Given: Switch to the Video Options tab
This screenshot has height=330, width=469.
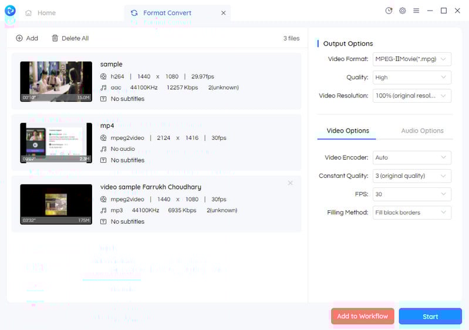Looking at the screenshot, I should (x=347, y=131).
